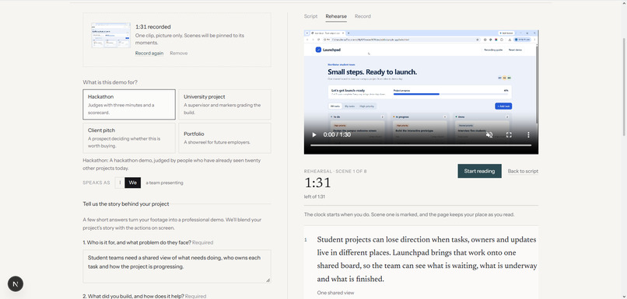Click the answer textarea resize handle
The image size is (627, 299).
(268, 280)
